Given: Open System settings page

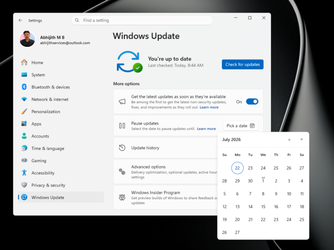Looking at the screenshot, I should coord(61,75).
